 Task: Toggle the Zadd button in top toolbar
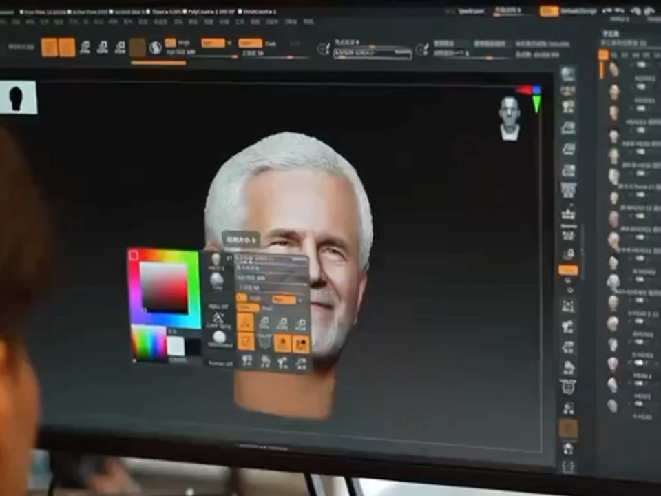(249, 43)
